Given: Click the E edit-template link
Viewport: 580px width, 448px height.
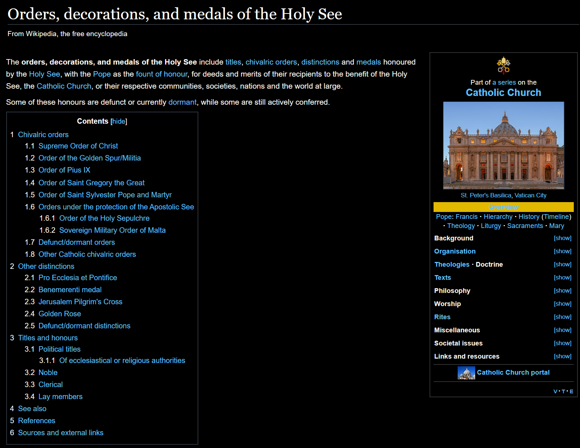Looking at the screenshot, I should point(571,391).
